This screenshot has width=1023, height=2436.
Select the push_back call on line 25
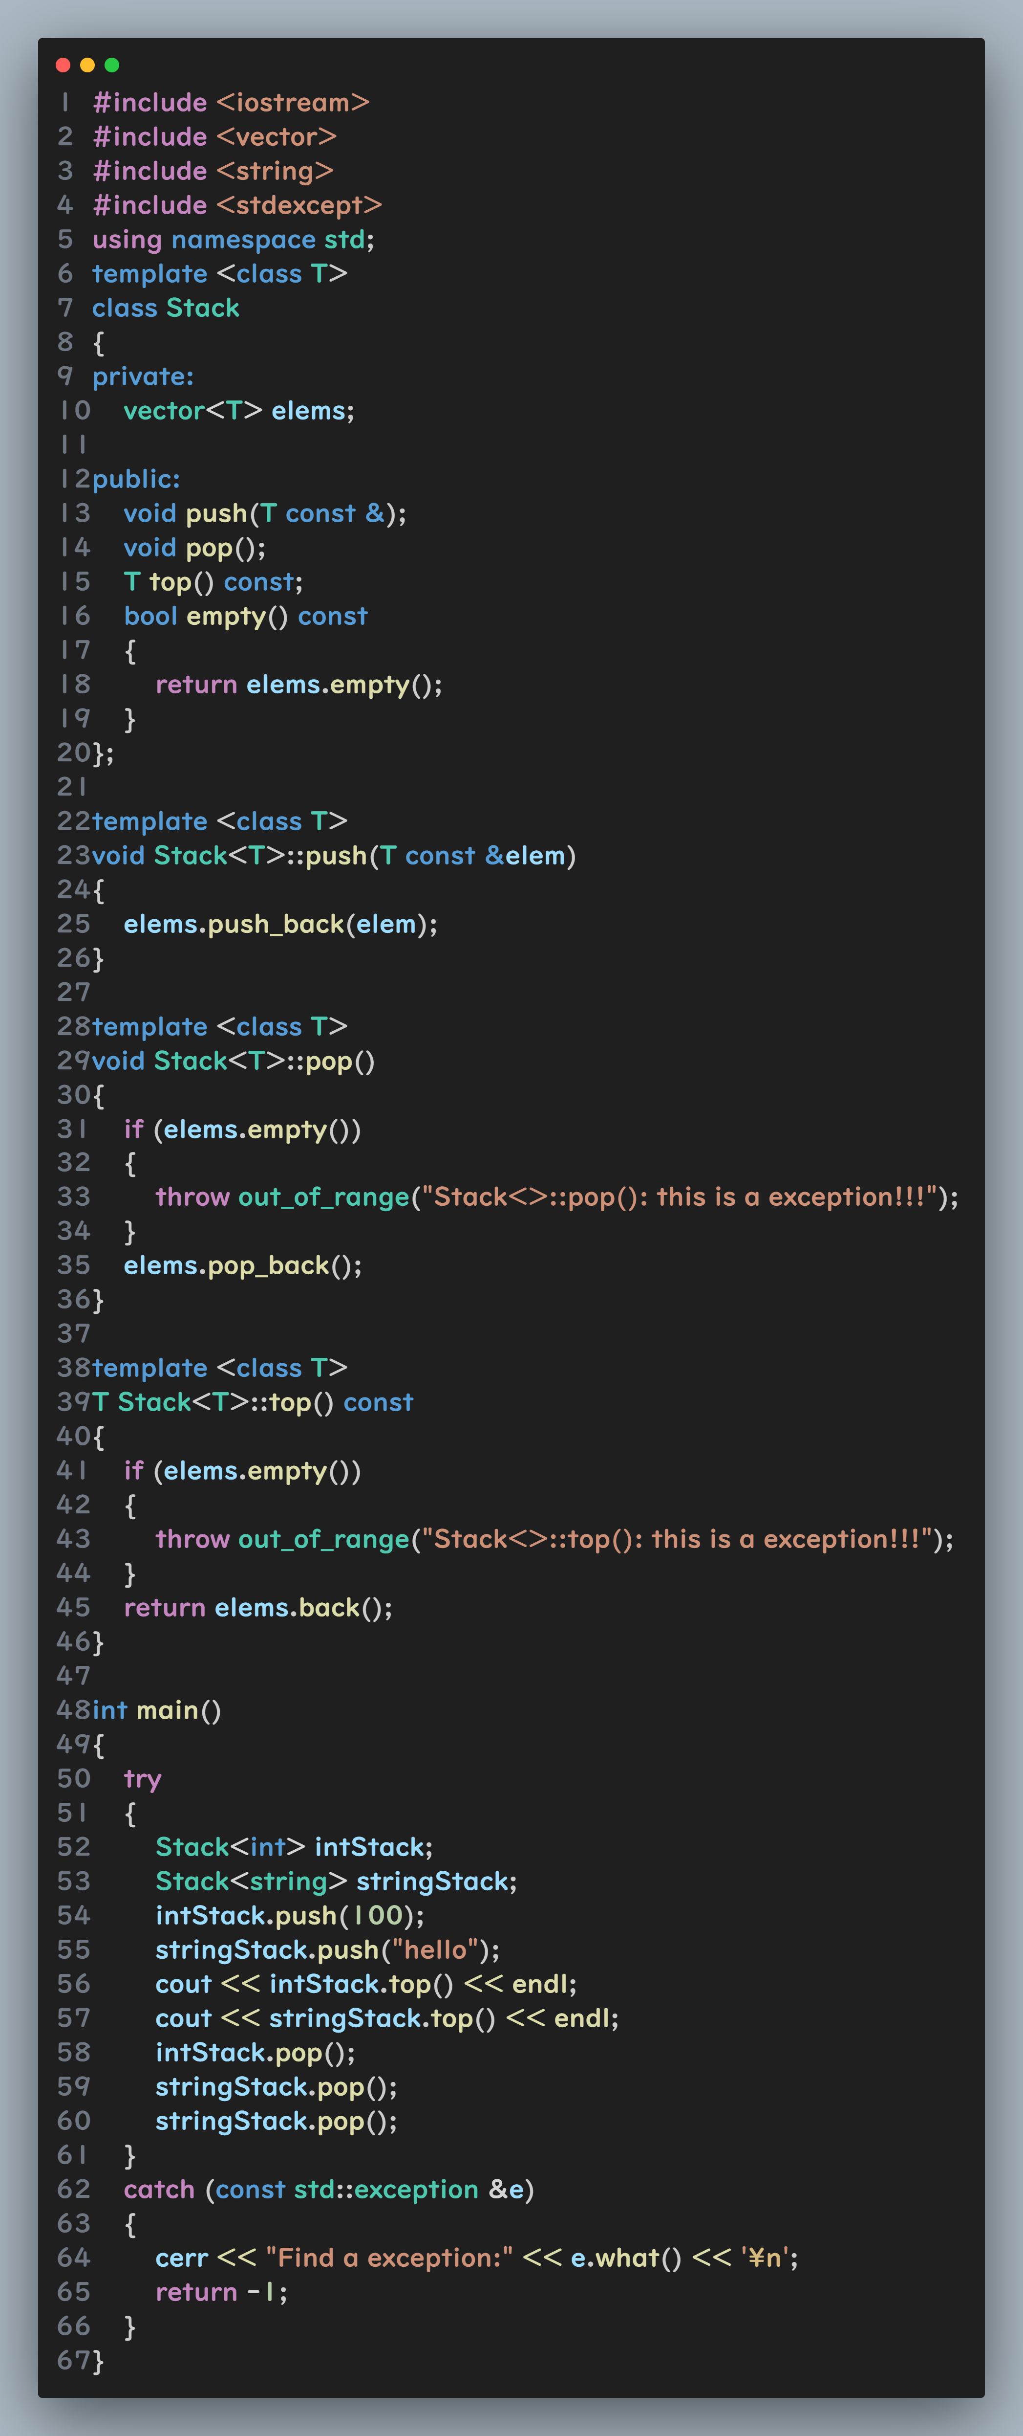coord(280,924)
